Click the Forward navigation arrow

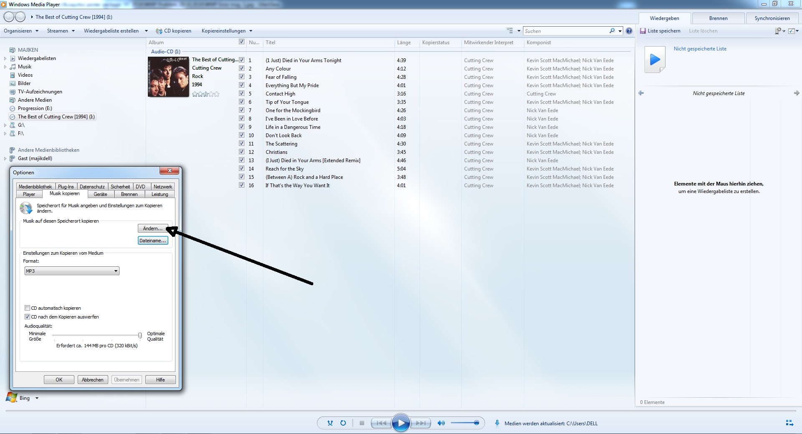(20, 17)
